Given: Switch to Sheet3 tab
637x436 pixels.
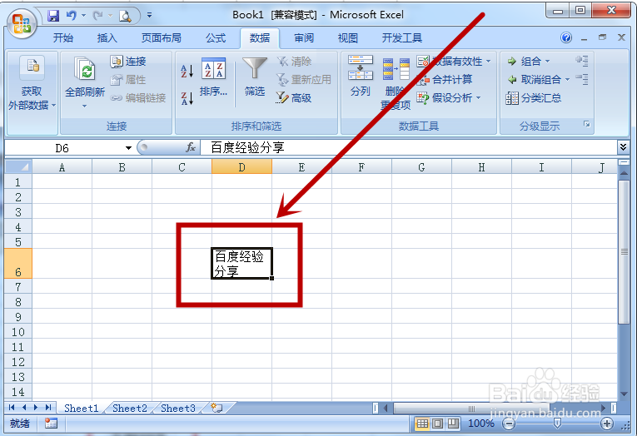Looking at the screenshot, I should point(178,408).
